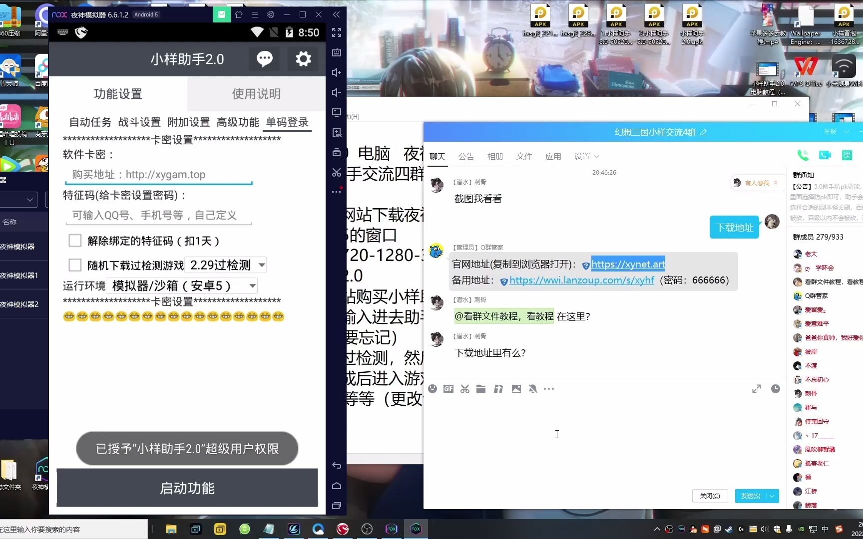
Task: Open Nox title bar settings gear
Action: (271, 14)
